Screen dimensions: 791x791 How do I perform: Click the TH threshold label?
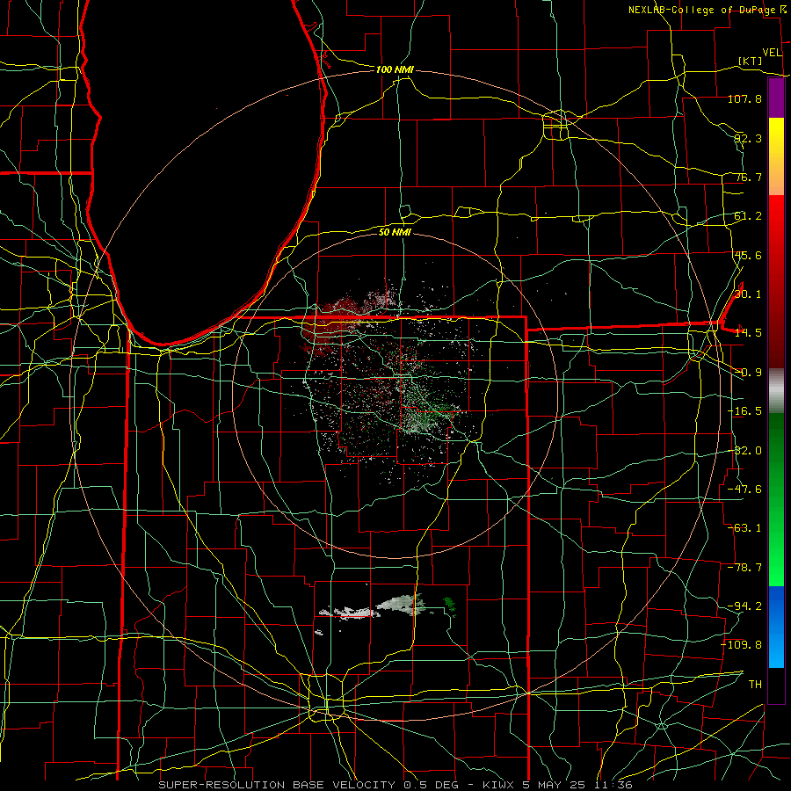755,684
